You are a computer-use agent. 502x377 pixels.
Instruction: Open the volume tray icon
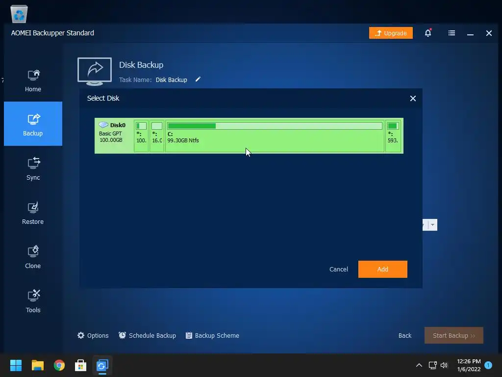coord(444,365)
